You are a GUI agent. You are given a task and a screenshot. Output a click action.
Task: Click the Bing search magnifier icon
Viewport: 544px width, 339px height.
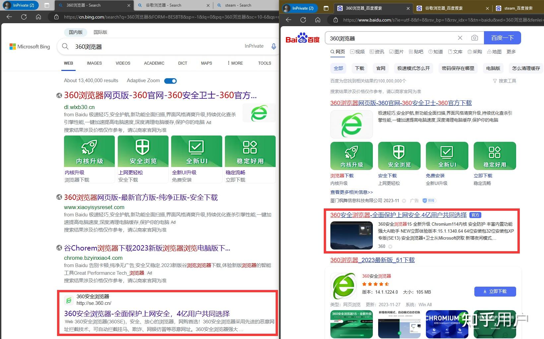[x=65, y=46]
